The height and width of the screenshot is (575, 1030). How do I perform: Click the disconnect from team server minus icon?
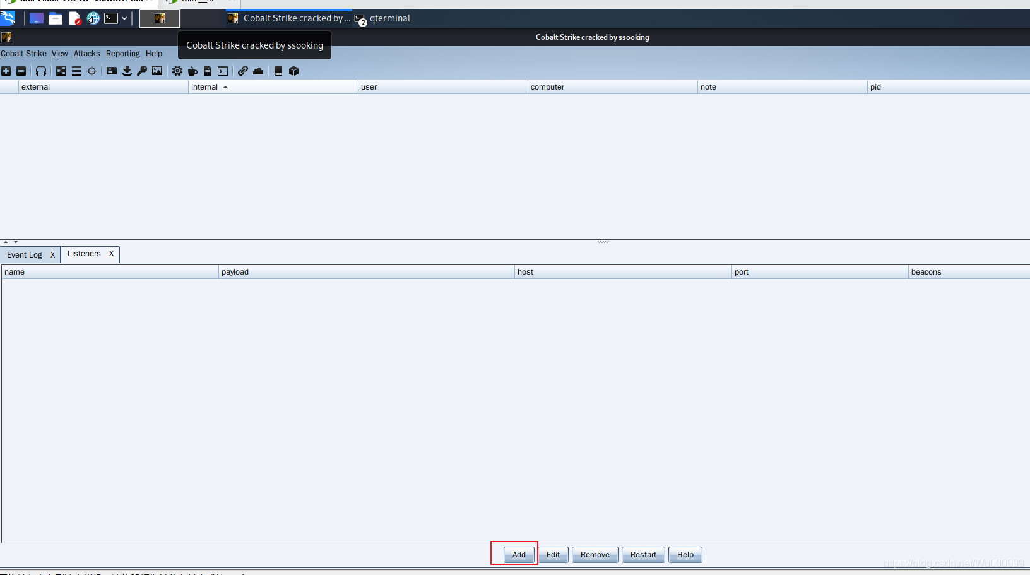point(21,71)
